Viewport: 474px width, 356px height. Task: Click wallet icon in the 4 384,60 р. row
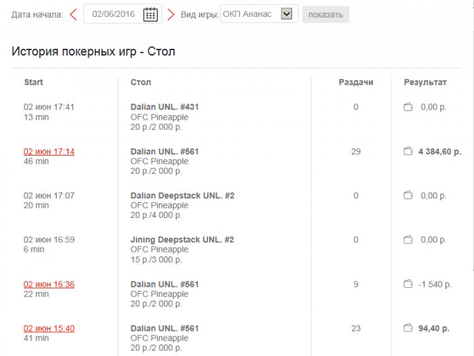(x=408, y=152)
